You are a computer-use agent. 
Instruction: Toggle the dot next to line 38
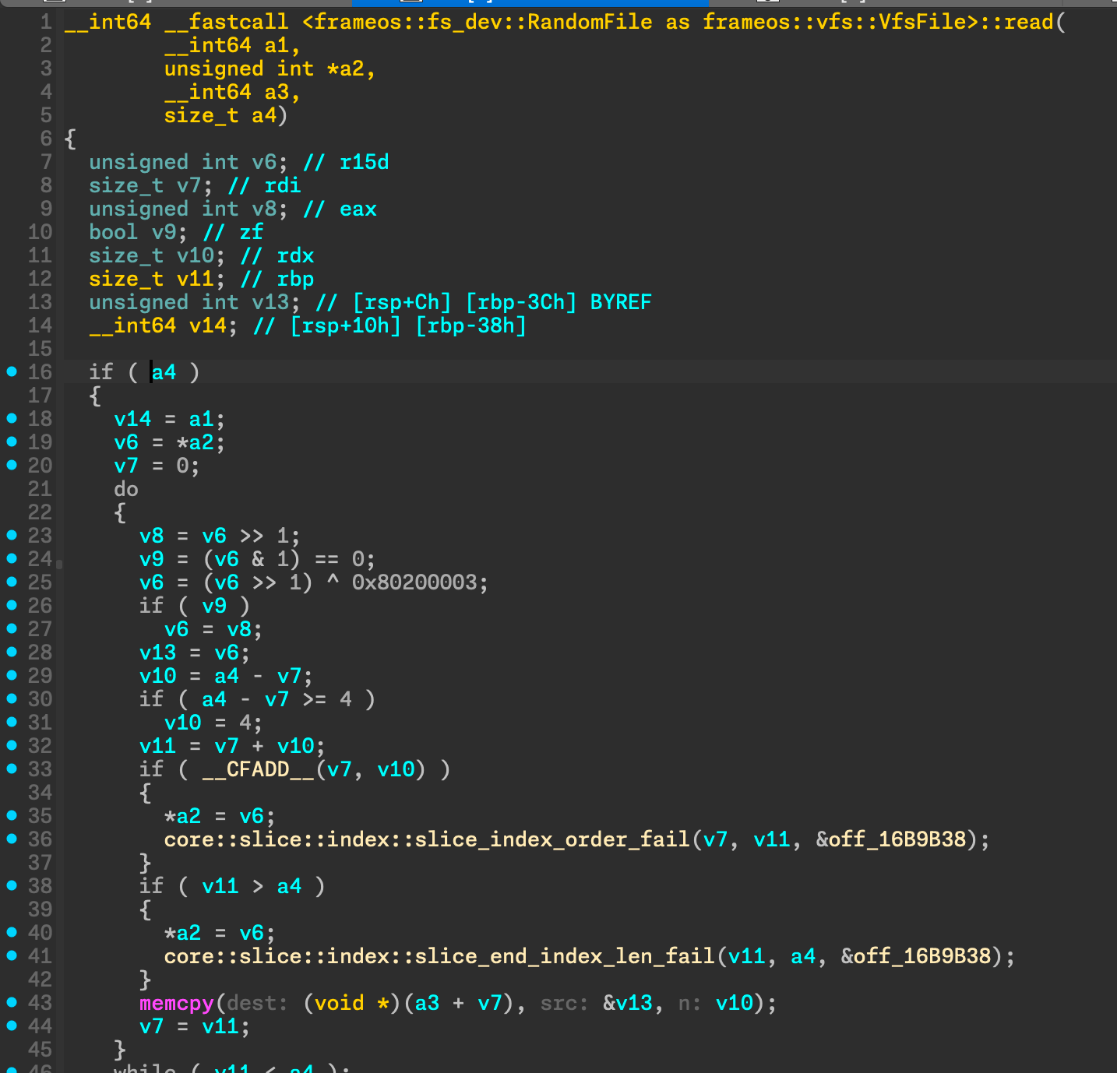[12, 886]
